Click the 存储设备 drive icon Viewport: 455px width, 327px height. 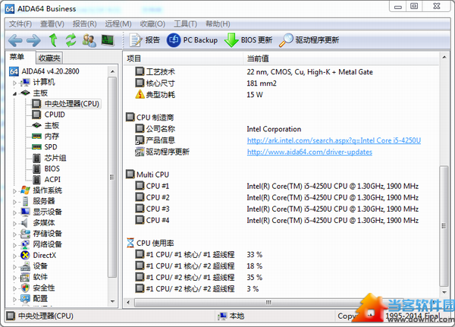tap(25, 234)
